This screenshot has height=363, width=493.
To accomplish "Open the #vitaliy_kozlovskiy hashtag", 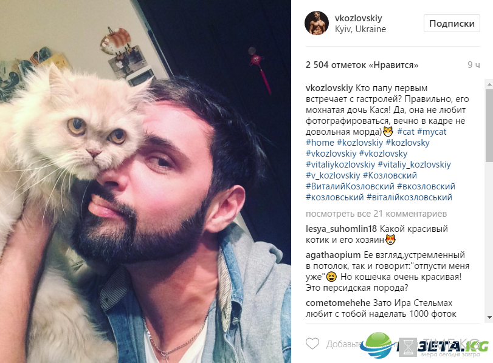I will click(414, 165).
